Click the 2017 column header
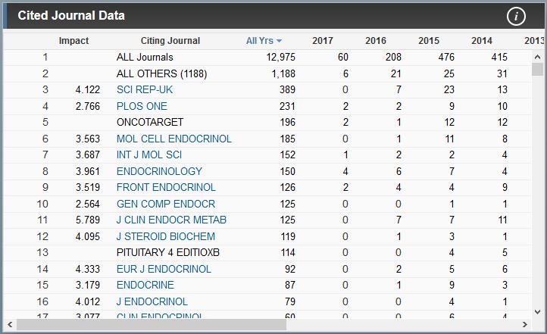Image resolution: width=547 pixels, height=334 pixels. 323,41
